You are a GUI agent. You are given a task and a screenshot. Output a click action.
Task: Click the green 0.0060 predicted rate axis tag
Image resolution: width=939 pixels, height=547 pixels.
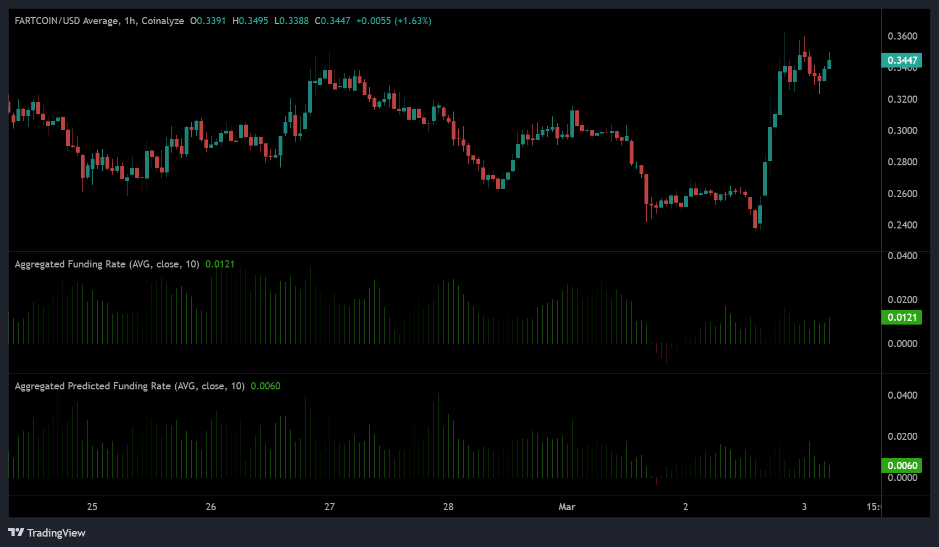click(902, 466)
